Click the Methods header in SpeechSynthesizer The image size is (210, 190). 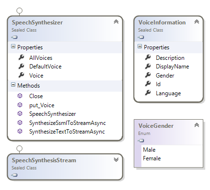pyautogui.click(x=29, y=86)
